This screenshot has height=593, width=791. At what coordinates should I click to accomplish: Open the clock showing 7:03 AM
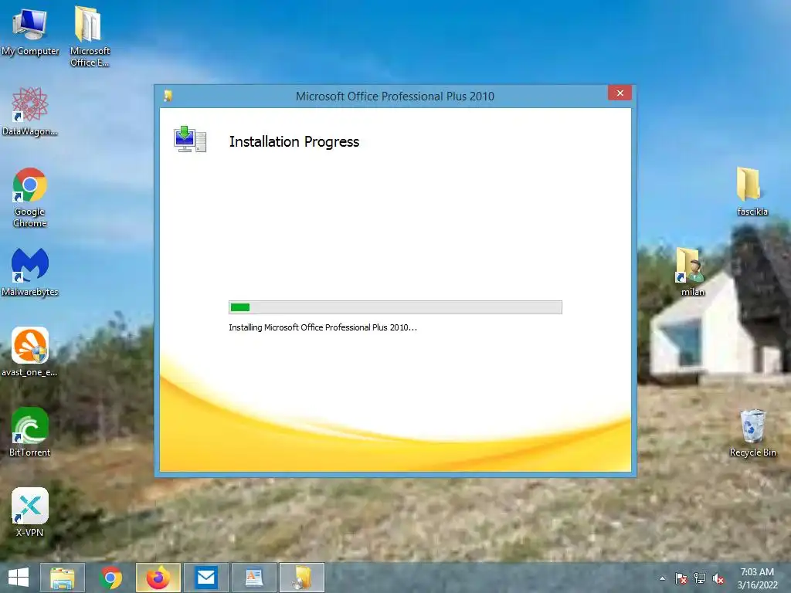pyautogui.click(x=757, y=578)
